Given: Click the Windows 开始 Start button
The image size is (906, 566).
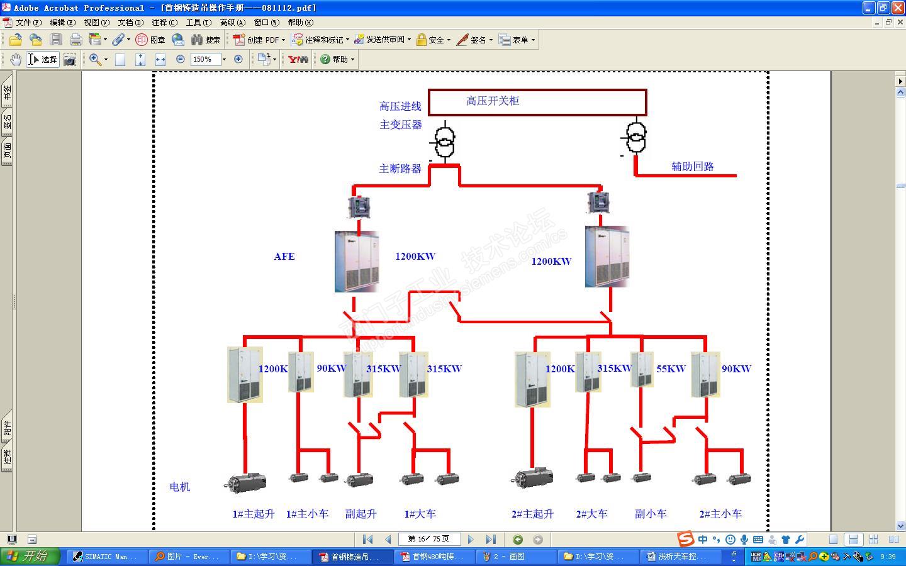Looking at the screenshot, I should coord(30,556).
